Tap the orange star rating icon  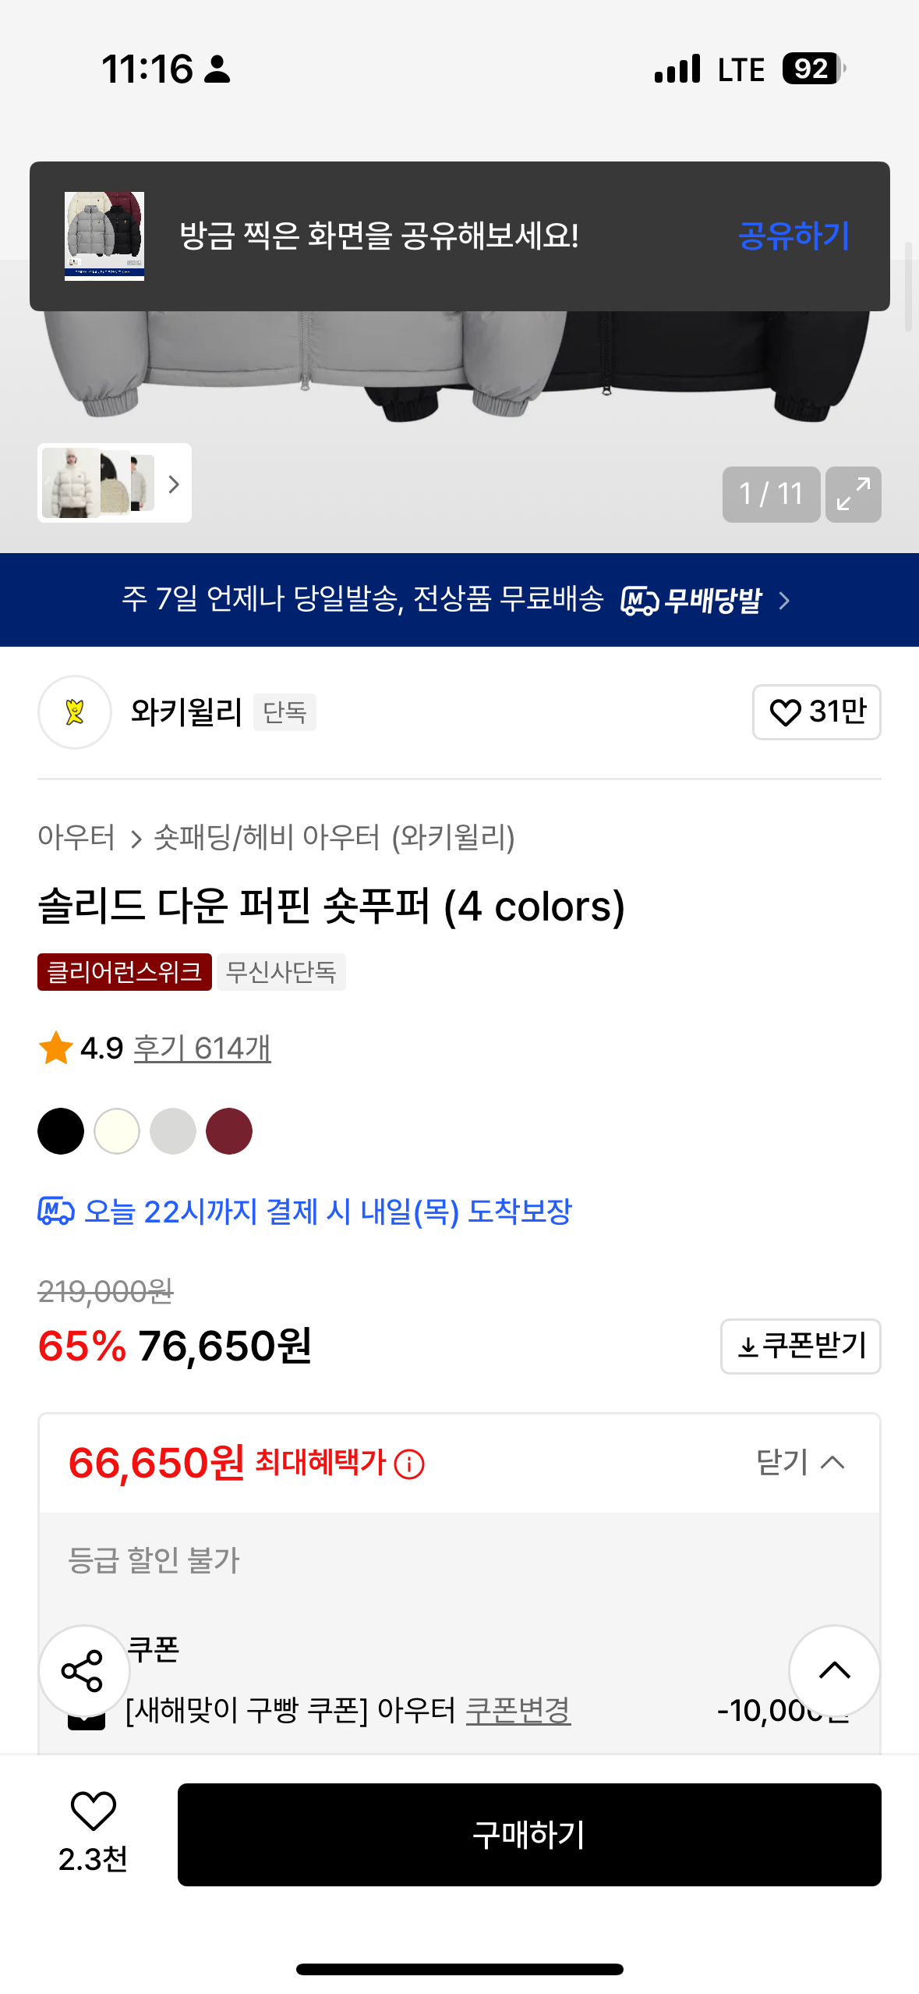(56, 1048)
